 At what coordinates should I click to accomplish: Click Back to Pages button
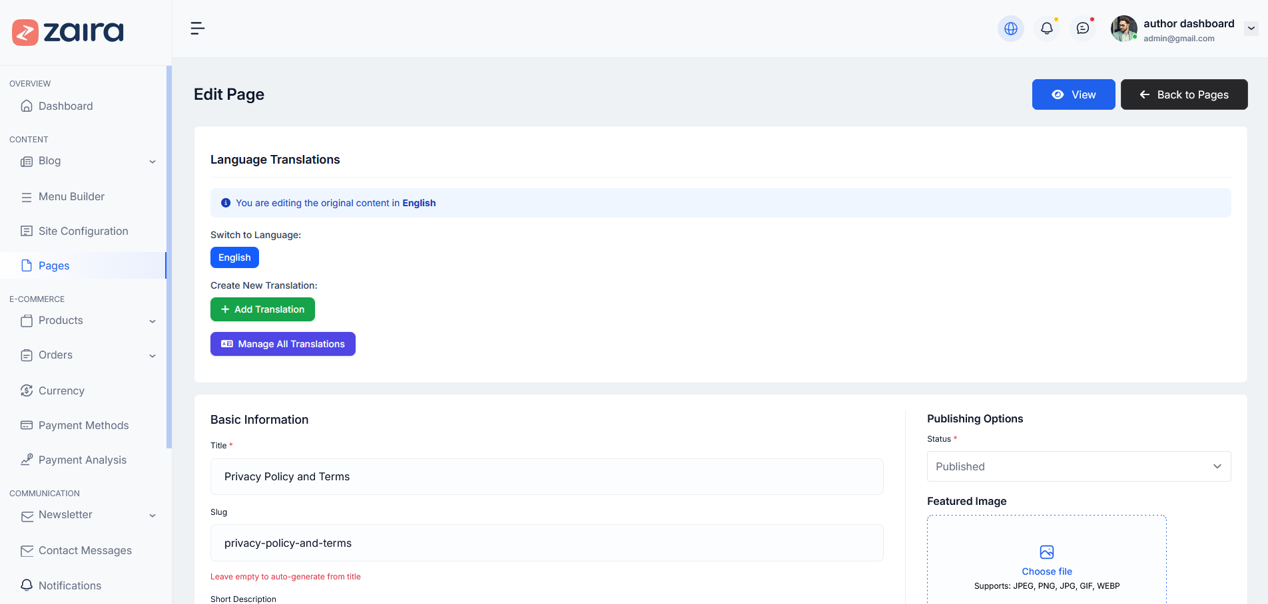(x=1183, y=94)
